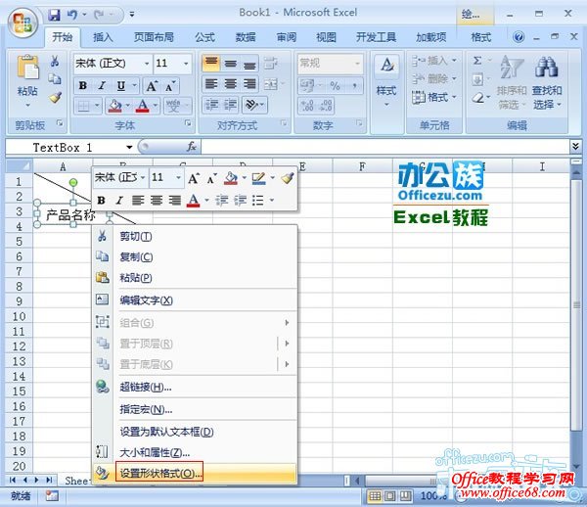Click the Office button logo
The width and height of the screenshot is (587, 507).
(x=23, y=23)
